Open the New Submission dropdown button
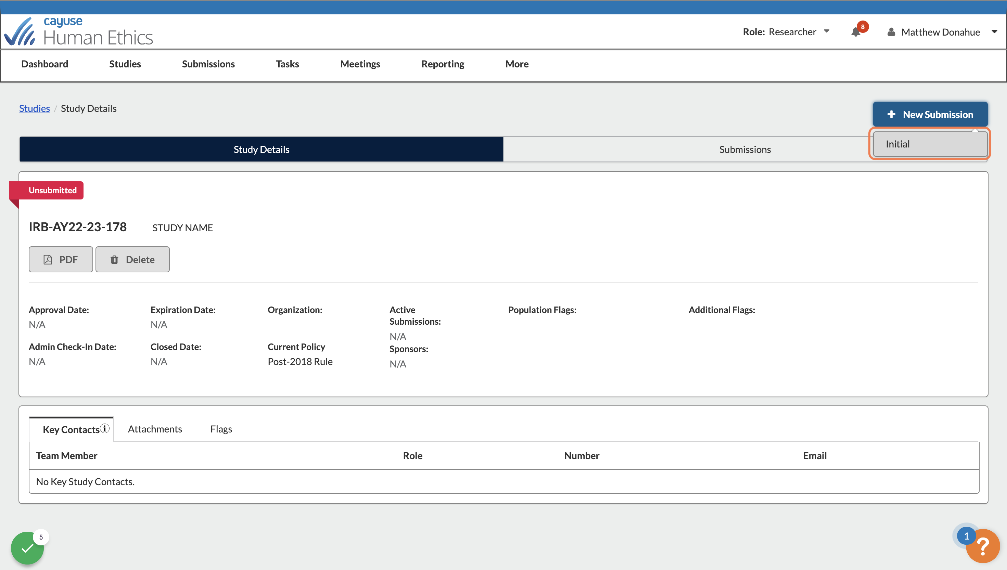The image size is (1007, 570). (x=930, y=114)
